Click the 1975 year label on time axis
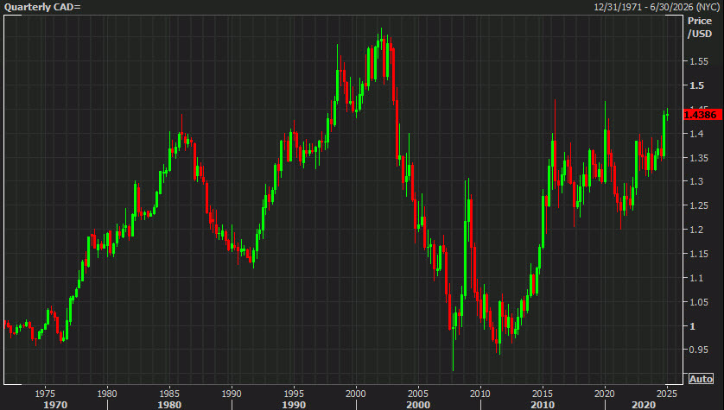Image resolution: width=724 pixels, height=410 pixels. coord(45,394)
